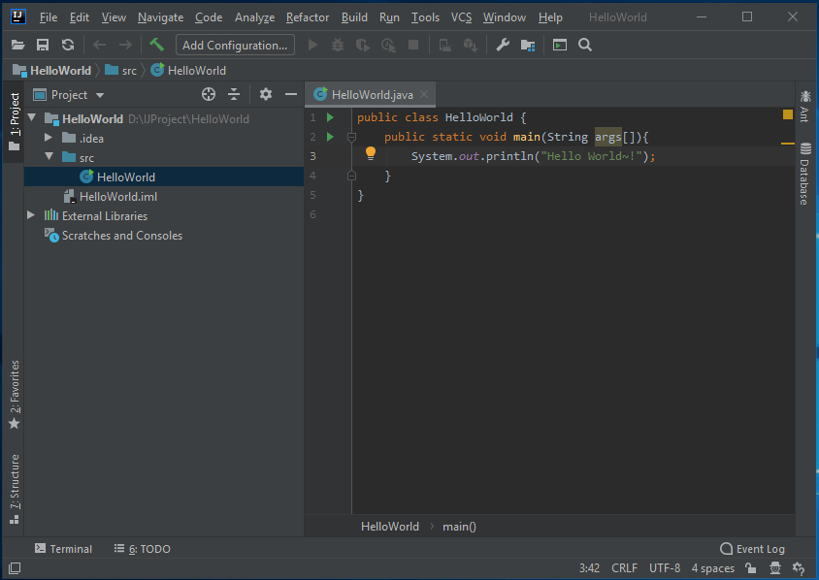Click the Locate target crosshair icon
This screenshot has height=580, width=819.
tap(209, 94)
